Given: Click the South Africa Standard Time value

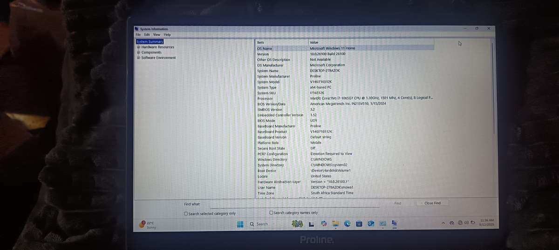Looking at the screenshot, I should coord(332,193).
